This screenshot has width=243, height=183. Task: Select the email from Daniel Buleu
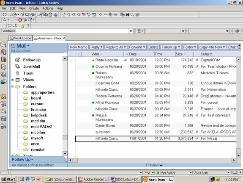(156, 125)
